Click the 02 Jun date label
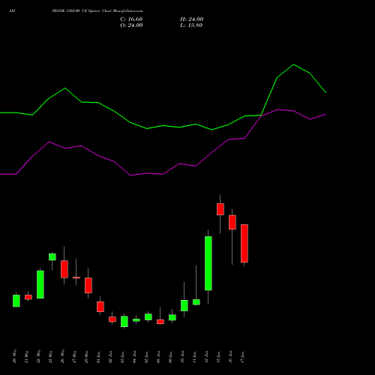The image size is (375, 375). coord(110,357)
